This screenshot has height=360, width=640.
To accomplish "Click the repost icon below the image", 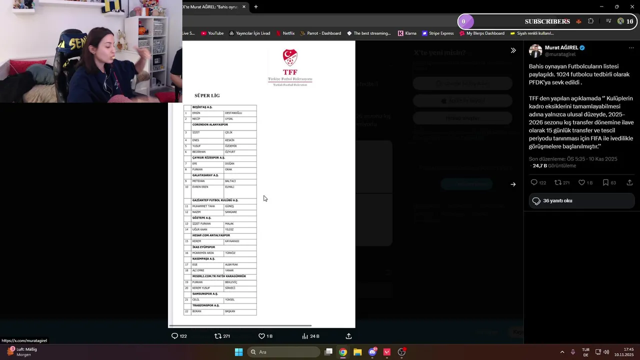I will (218, 336).
